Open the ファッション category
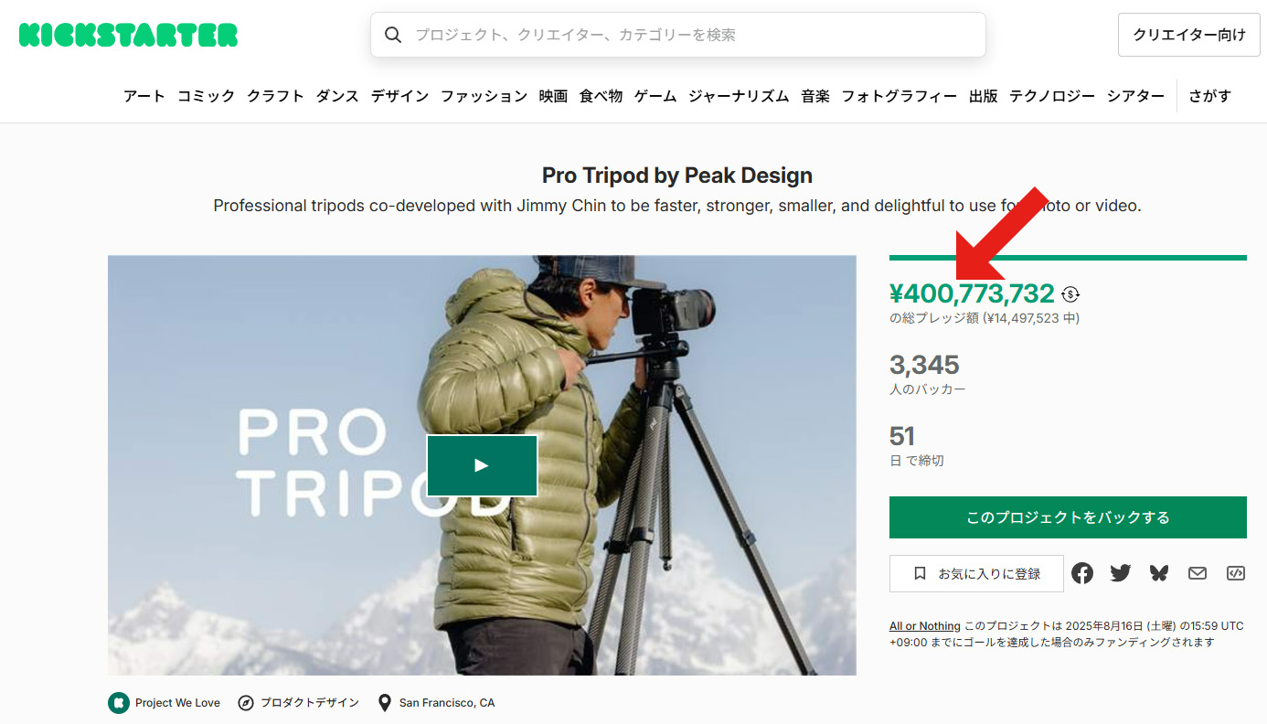Image resolution: width=1267 pixels, height=724 pixels. 484,96
